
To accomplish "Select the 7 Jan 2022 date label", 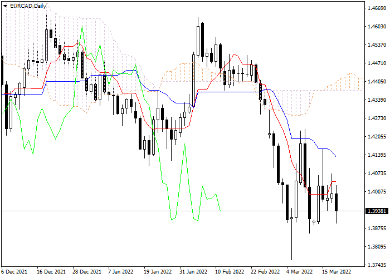I will [x=121, y=272].
